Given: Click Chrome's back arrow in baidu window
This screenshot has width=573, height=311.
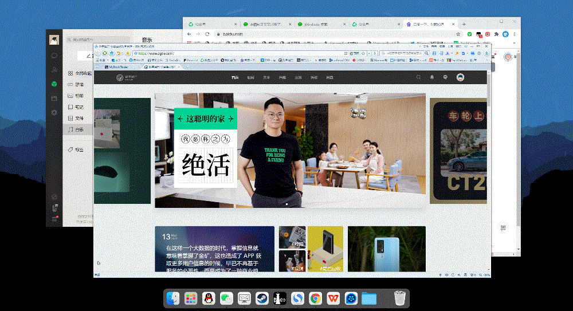Looking at the screenshot, I should (x=189, y=34).
